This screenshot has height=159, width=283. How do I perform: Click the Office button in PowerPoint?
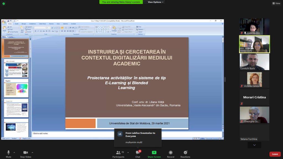(4, 22)
